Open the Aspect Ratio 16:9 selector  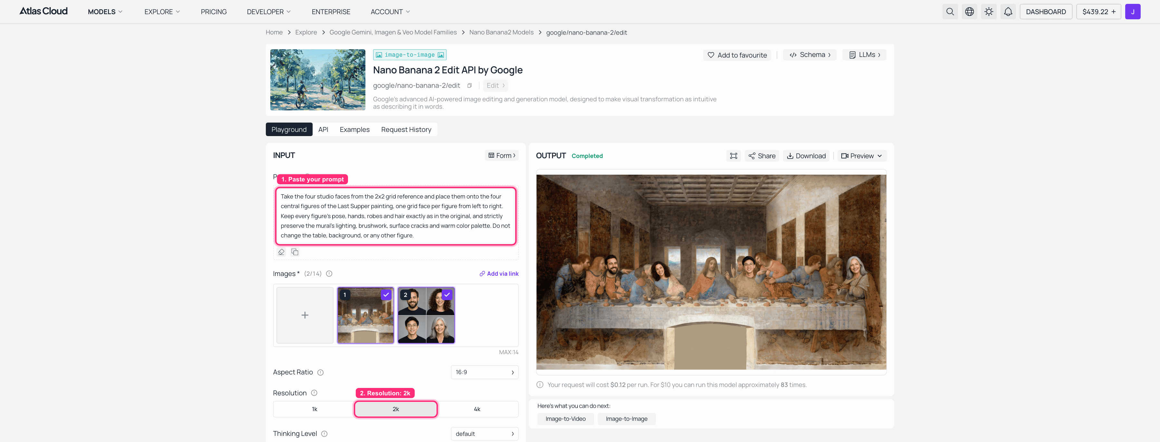click(x=485, y=372)
